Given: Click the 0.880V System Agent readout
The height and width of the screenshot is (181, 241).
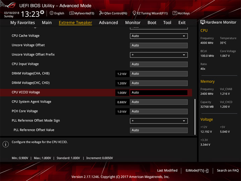Looking at the screenshot, I should click(122, 102).
